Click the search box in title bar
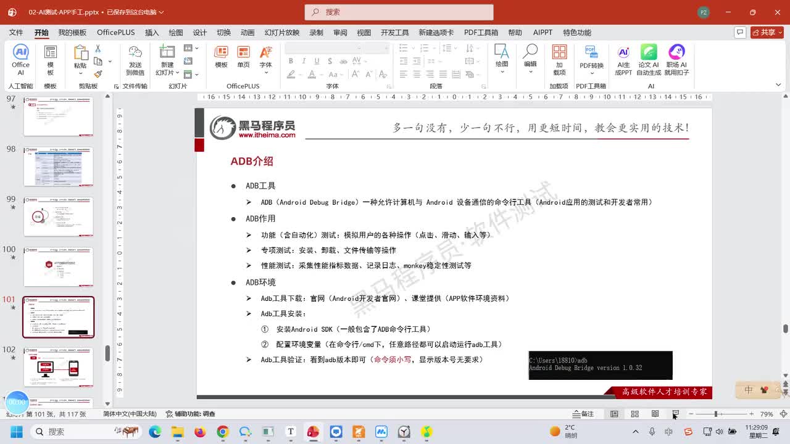 [x=399, y=12]
